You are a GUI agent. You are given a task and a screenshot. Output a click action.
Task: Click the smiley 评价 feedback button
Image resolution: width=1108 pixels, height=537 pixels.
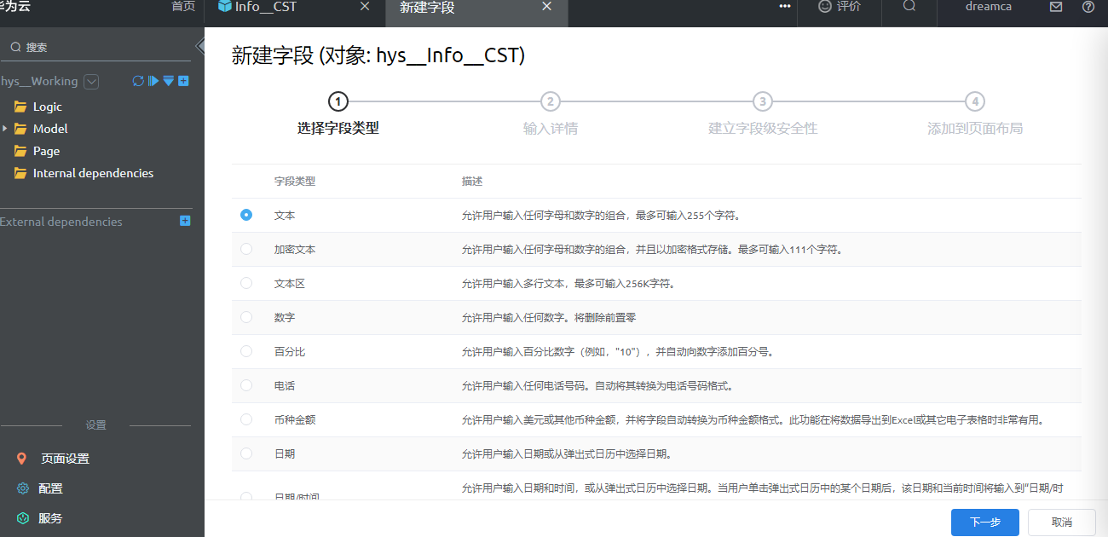840,7
